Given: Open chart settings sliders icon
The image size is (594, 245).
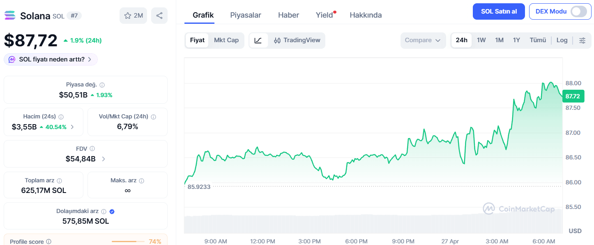Looking at the screenshot, I should coord(582,40).
